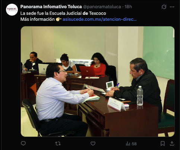Click the 58 view count number

click(x=134, y=144)
